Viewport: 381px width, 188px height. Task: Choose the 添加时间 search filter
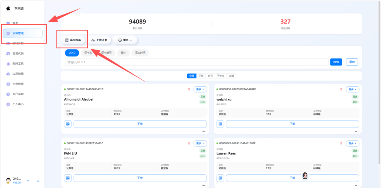click(x=140, y=52)
